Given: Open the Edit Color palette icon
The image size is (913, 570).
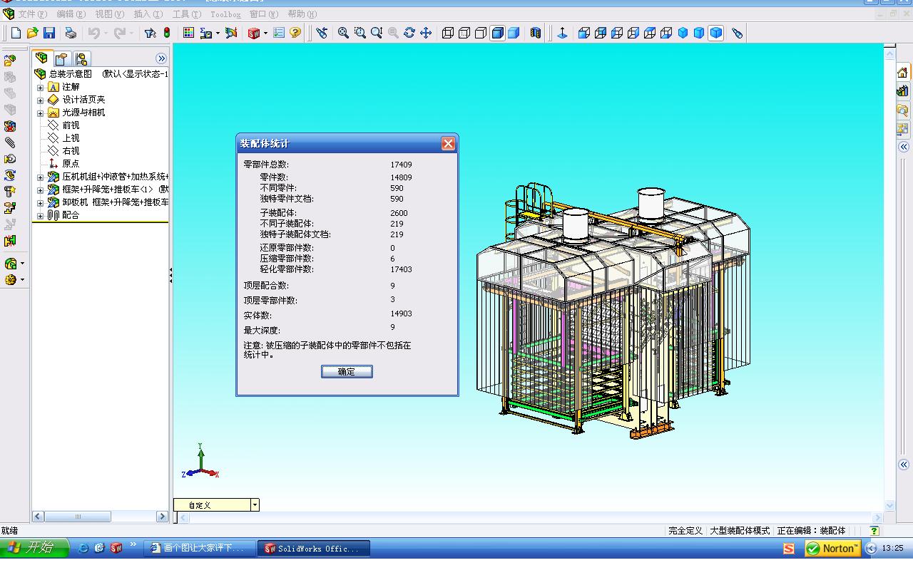Looking at the screenshot, I should 188,33.
